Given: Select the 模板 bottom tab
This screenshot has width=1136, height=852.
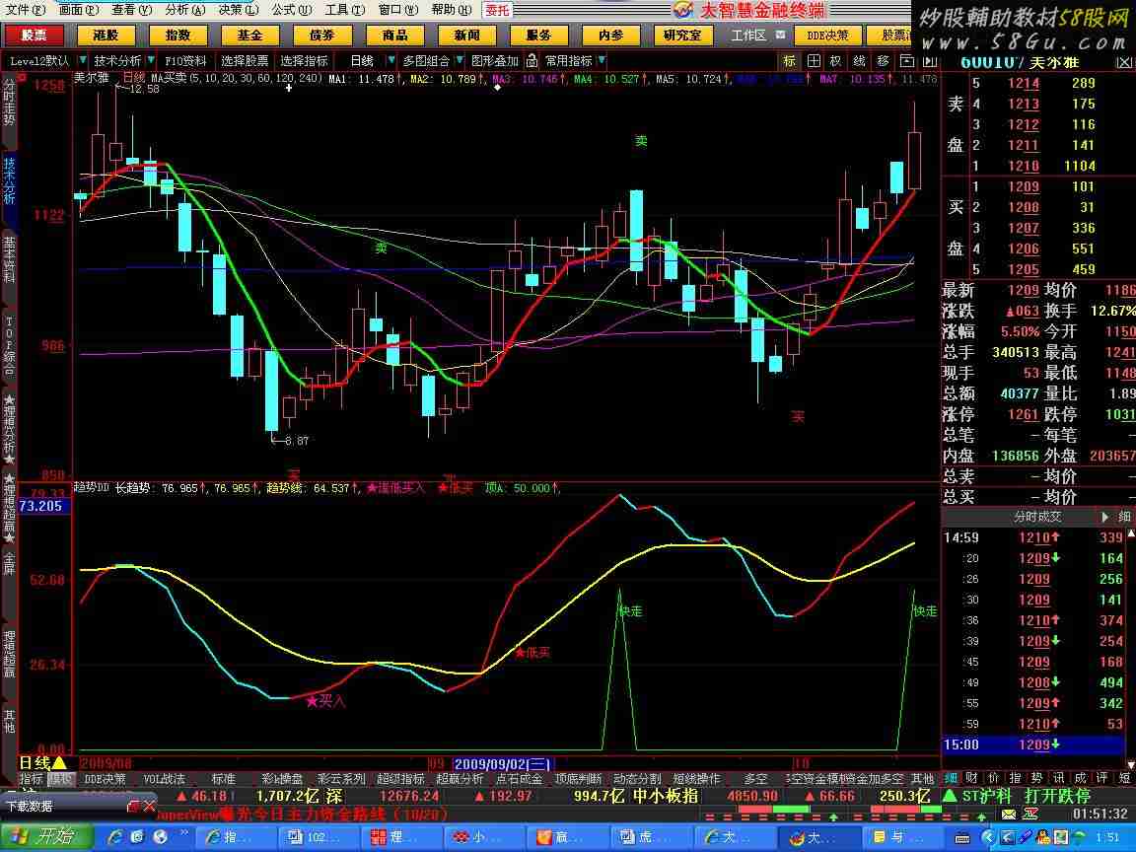Looking at the screenshot, I should tap(60, 779).
